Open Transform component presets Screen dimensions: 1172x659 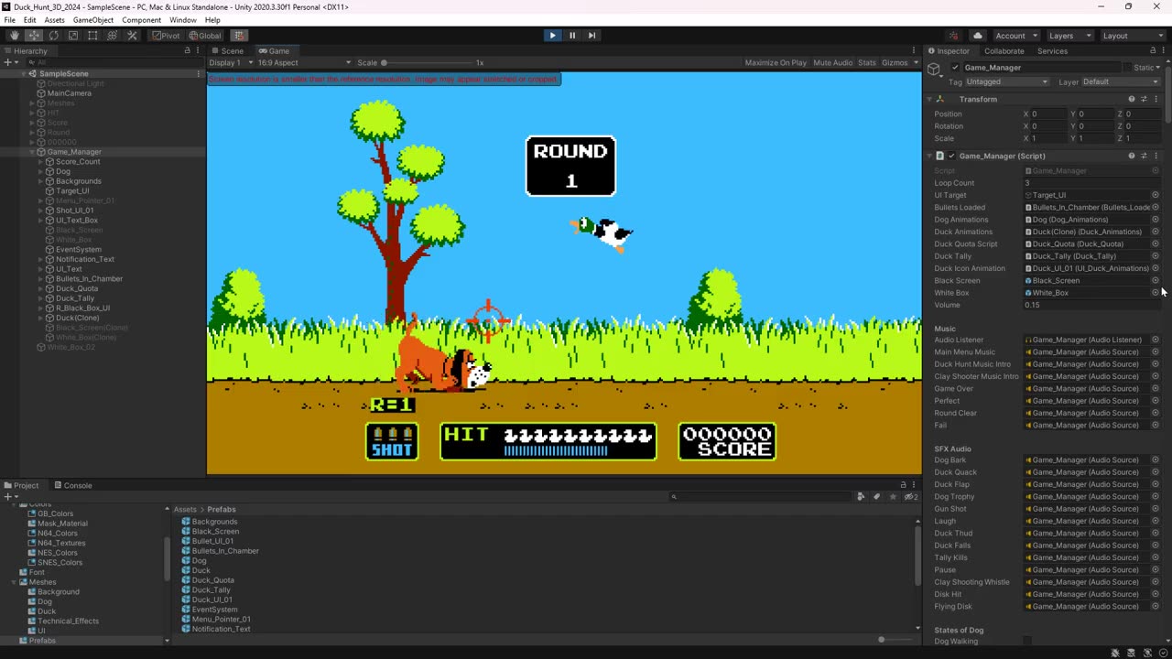[x=1144, y=99]
